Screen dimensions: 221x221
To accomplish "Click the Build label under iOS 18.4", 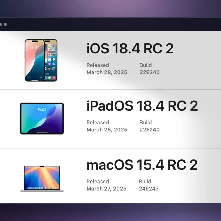I will tap(146, 65).
